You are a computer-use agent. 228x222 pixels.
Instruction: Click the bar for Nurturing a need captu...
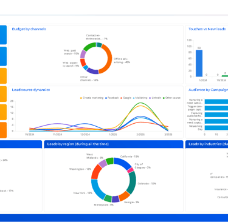[x=216, y=121]
